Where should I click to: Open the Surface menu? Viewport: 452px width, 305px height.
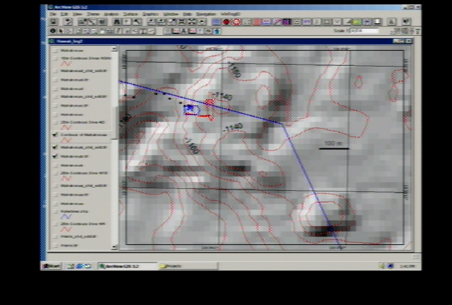130,14
